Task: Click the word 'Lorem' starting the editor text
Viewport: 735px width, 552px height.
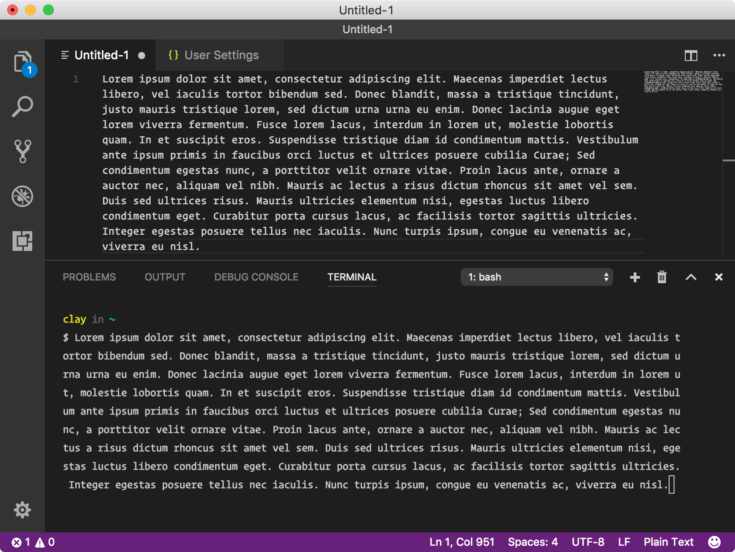Action: tap(117, 79)
